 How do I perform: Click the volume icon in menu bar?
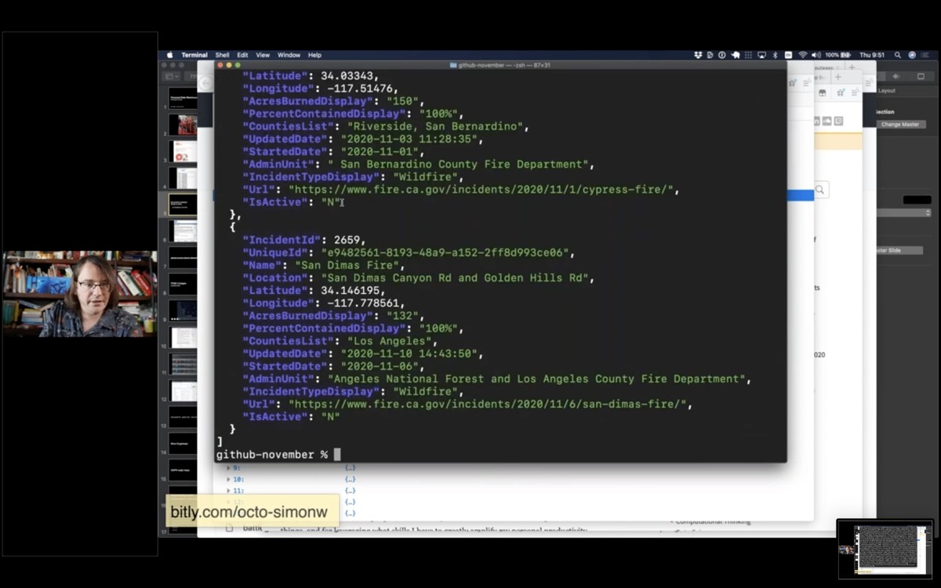[816, 55]
